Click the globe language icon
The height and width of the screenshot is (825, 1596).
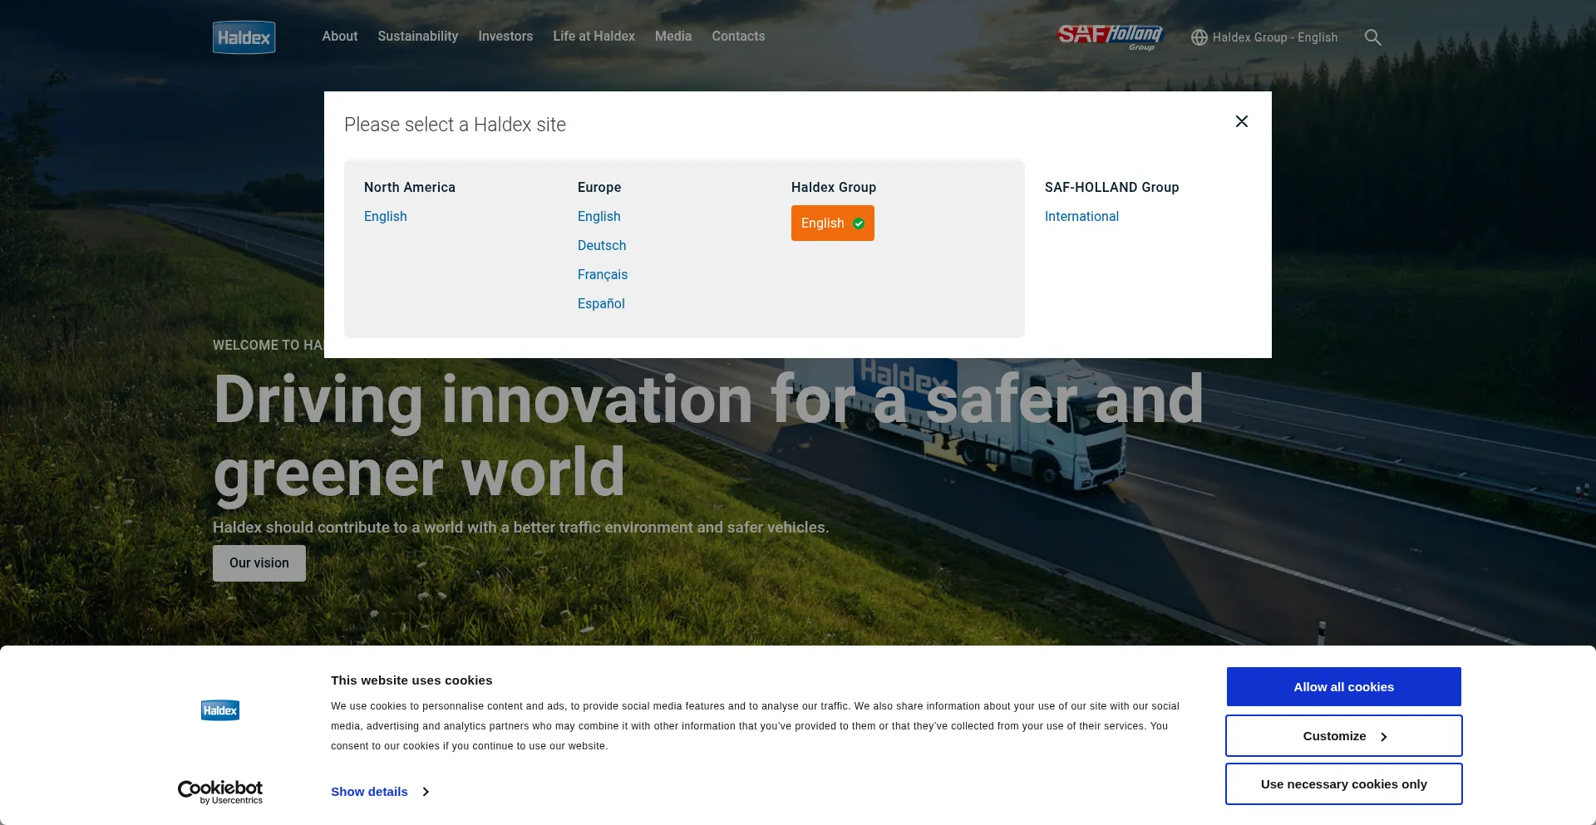click(1199, 37)
